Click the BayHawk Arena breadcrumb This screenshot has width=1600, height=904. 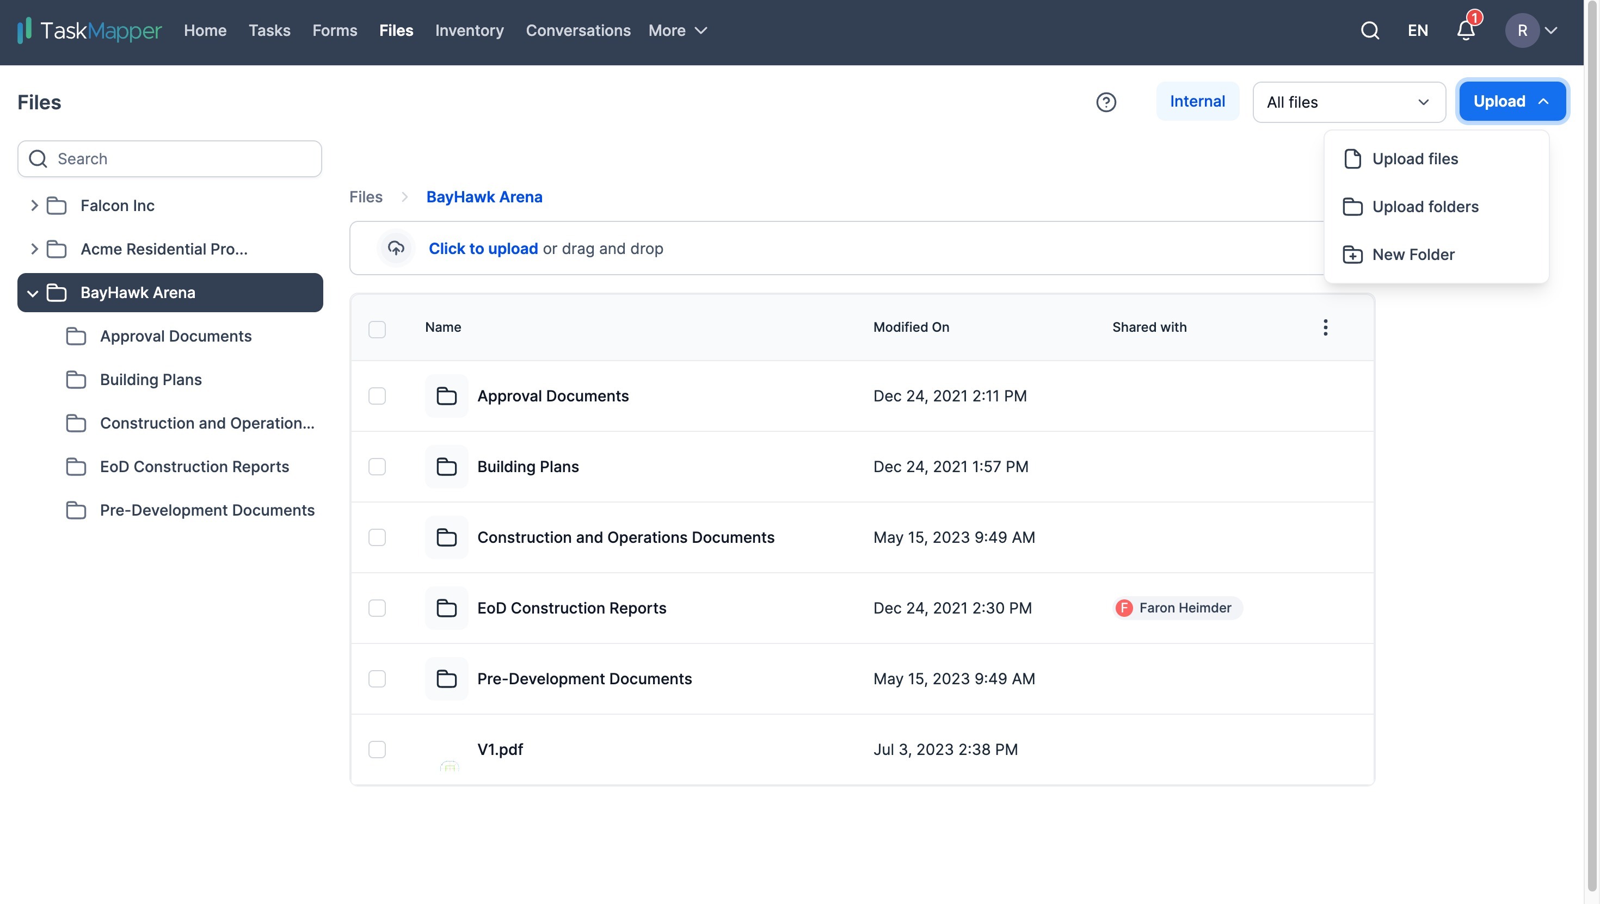coord(484,197)
